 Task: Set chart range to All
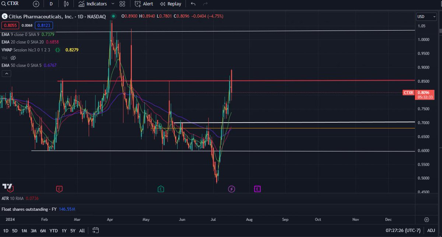tap(82, 231)
